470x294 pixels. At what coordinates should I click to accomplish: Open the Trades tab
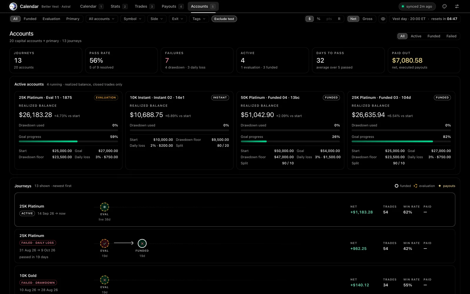tap(145, 6)
